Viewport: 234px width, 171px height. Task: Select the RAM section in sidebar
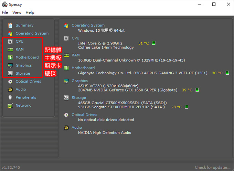[x=20, y=50]
